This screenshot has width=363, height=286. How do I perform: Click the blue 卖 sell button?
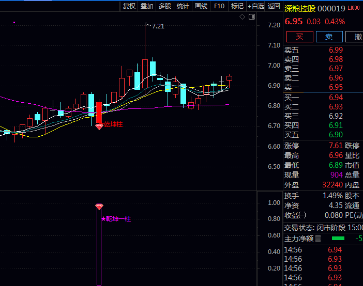[329, 37]
